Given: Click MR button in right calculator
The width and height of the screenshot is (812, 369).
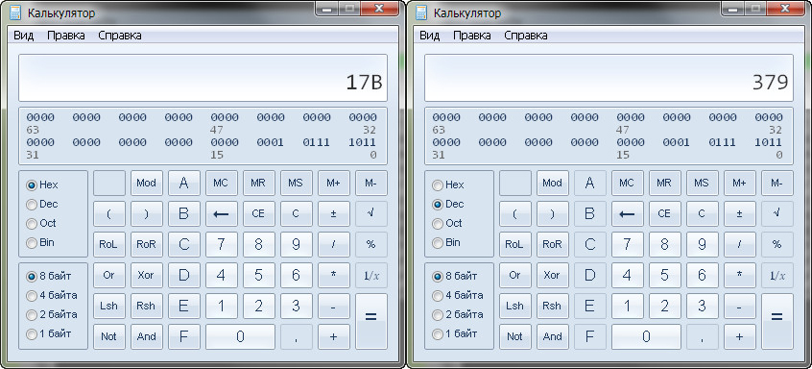Looking at the screenshot, I should point(664,183).
